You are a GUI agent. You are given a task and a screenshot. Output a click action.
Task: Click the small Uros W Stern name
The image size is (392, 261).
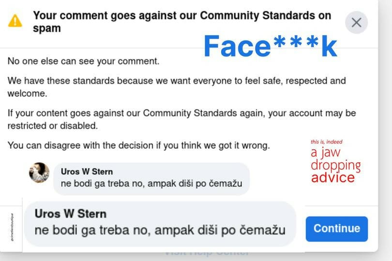(x=87, y=172)
